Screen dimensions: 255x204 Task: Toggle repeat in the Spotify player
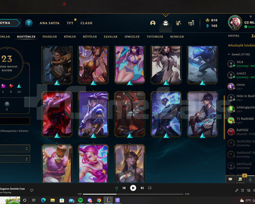(x=150, y=188)
